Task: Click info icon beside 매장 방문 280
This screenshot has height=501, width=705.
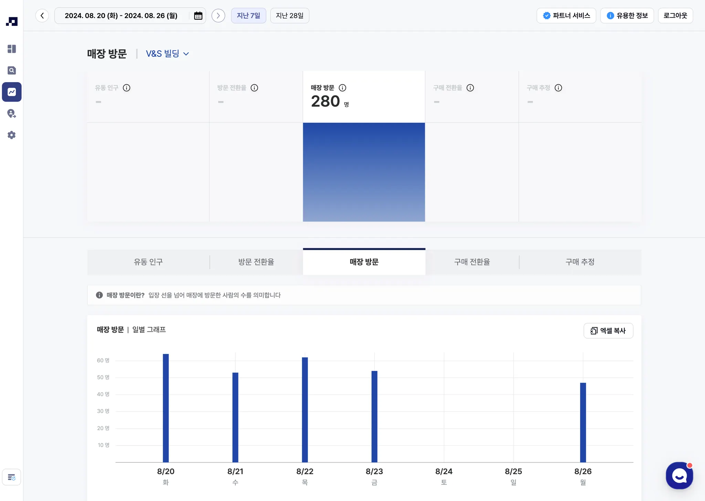Action: 343,88
